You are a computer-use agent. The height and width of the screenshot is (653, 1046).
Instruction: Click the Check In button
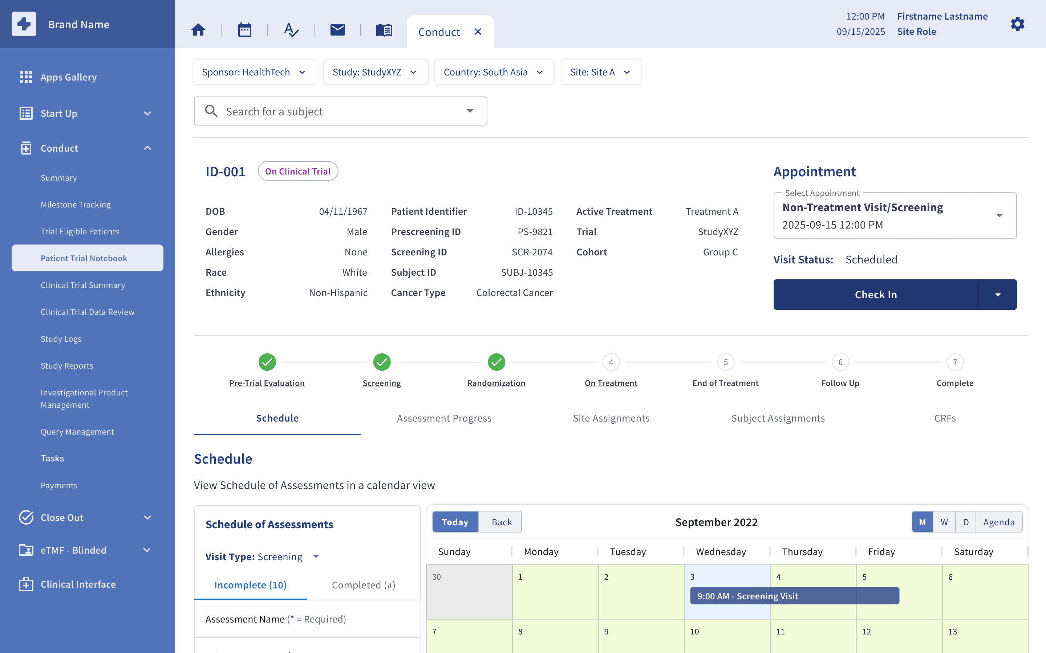pos(876,295)
